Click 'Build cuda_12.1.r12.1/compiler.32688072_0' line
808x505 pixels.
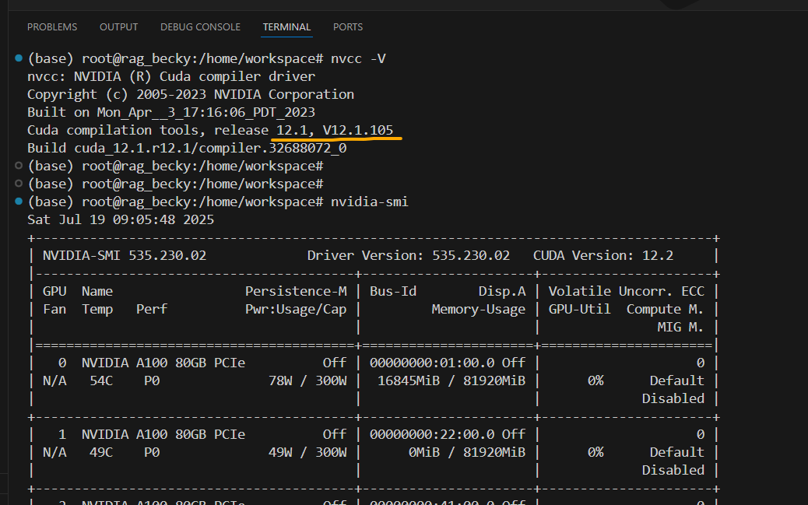tap(187, 149)
